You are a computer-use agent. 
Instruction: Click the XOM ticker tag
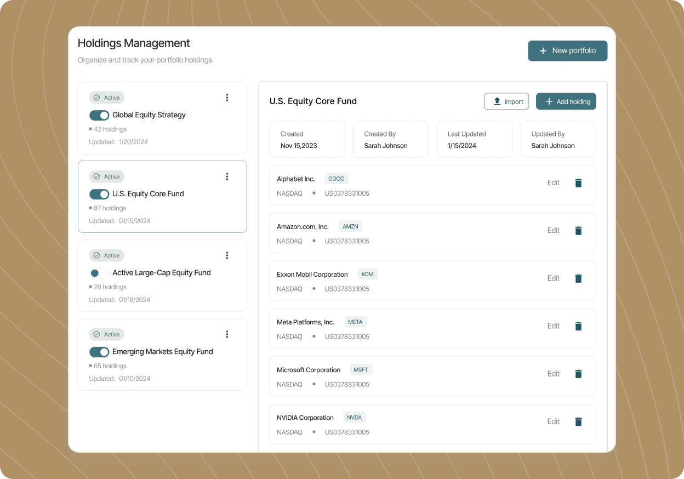tap(367, 274)
